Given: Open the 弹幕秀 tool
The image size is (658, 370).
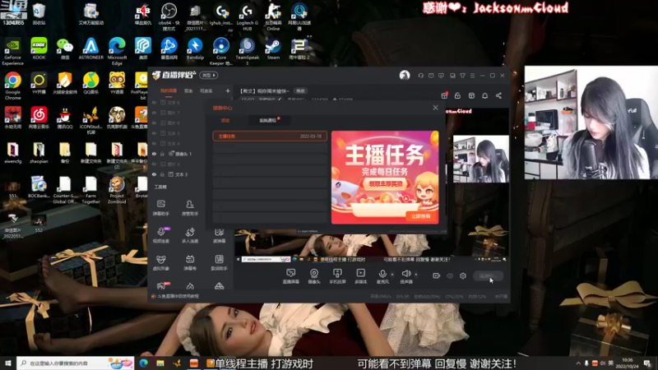Looking at the screenshot, I should coord(190,262).
